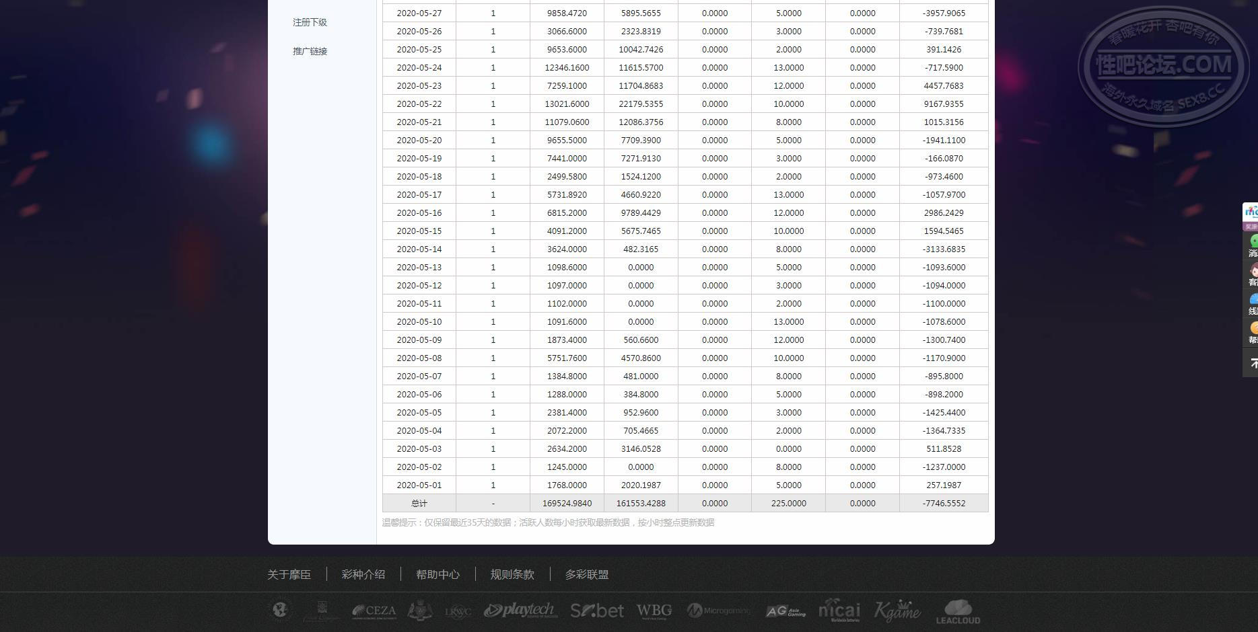Screen dimensions: 1258x632
Task: Click the value 257.1987
Action: coord(944,485)
